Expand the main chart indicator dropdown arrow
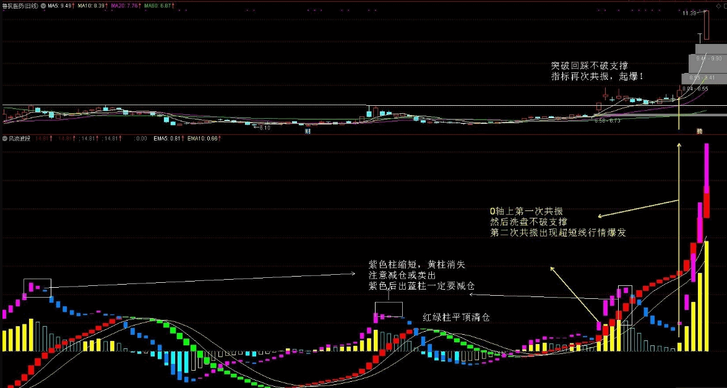Image resolution: width=727 pixels, height=388 pixels. point(43,6)
